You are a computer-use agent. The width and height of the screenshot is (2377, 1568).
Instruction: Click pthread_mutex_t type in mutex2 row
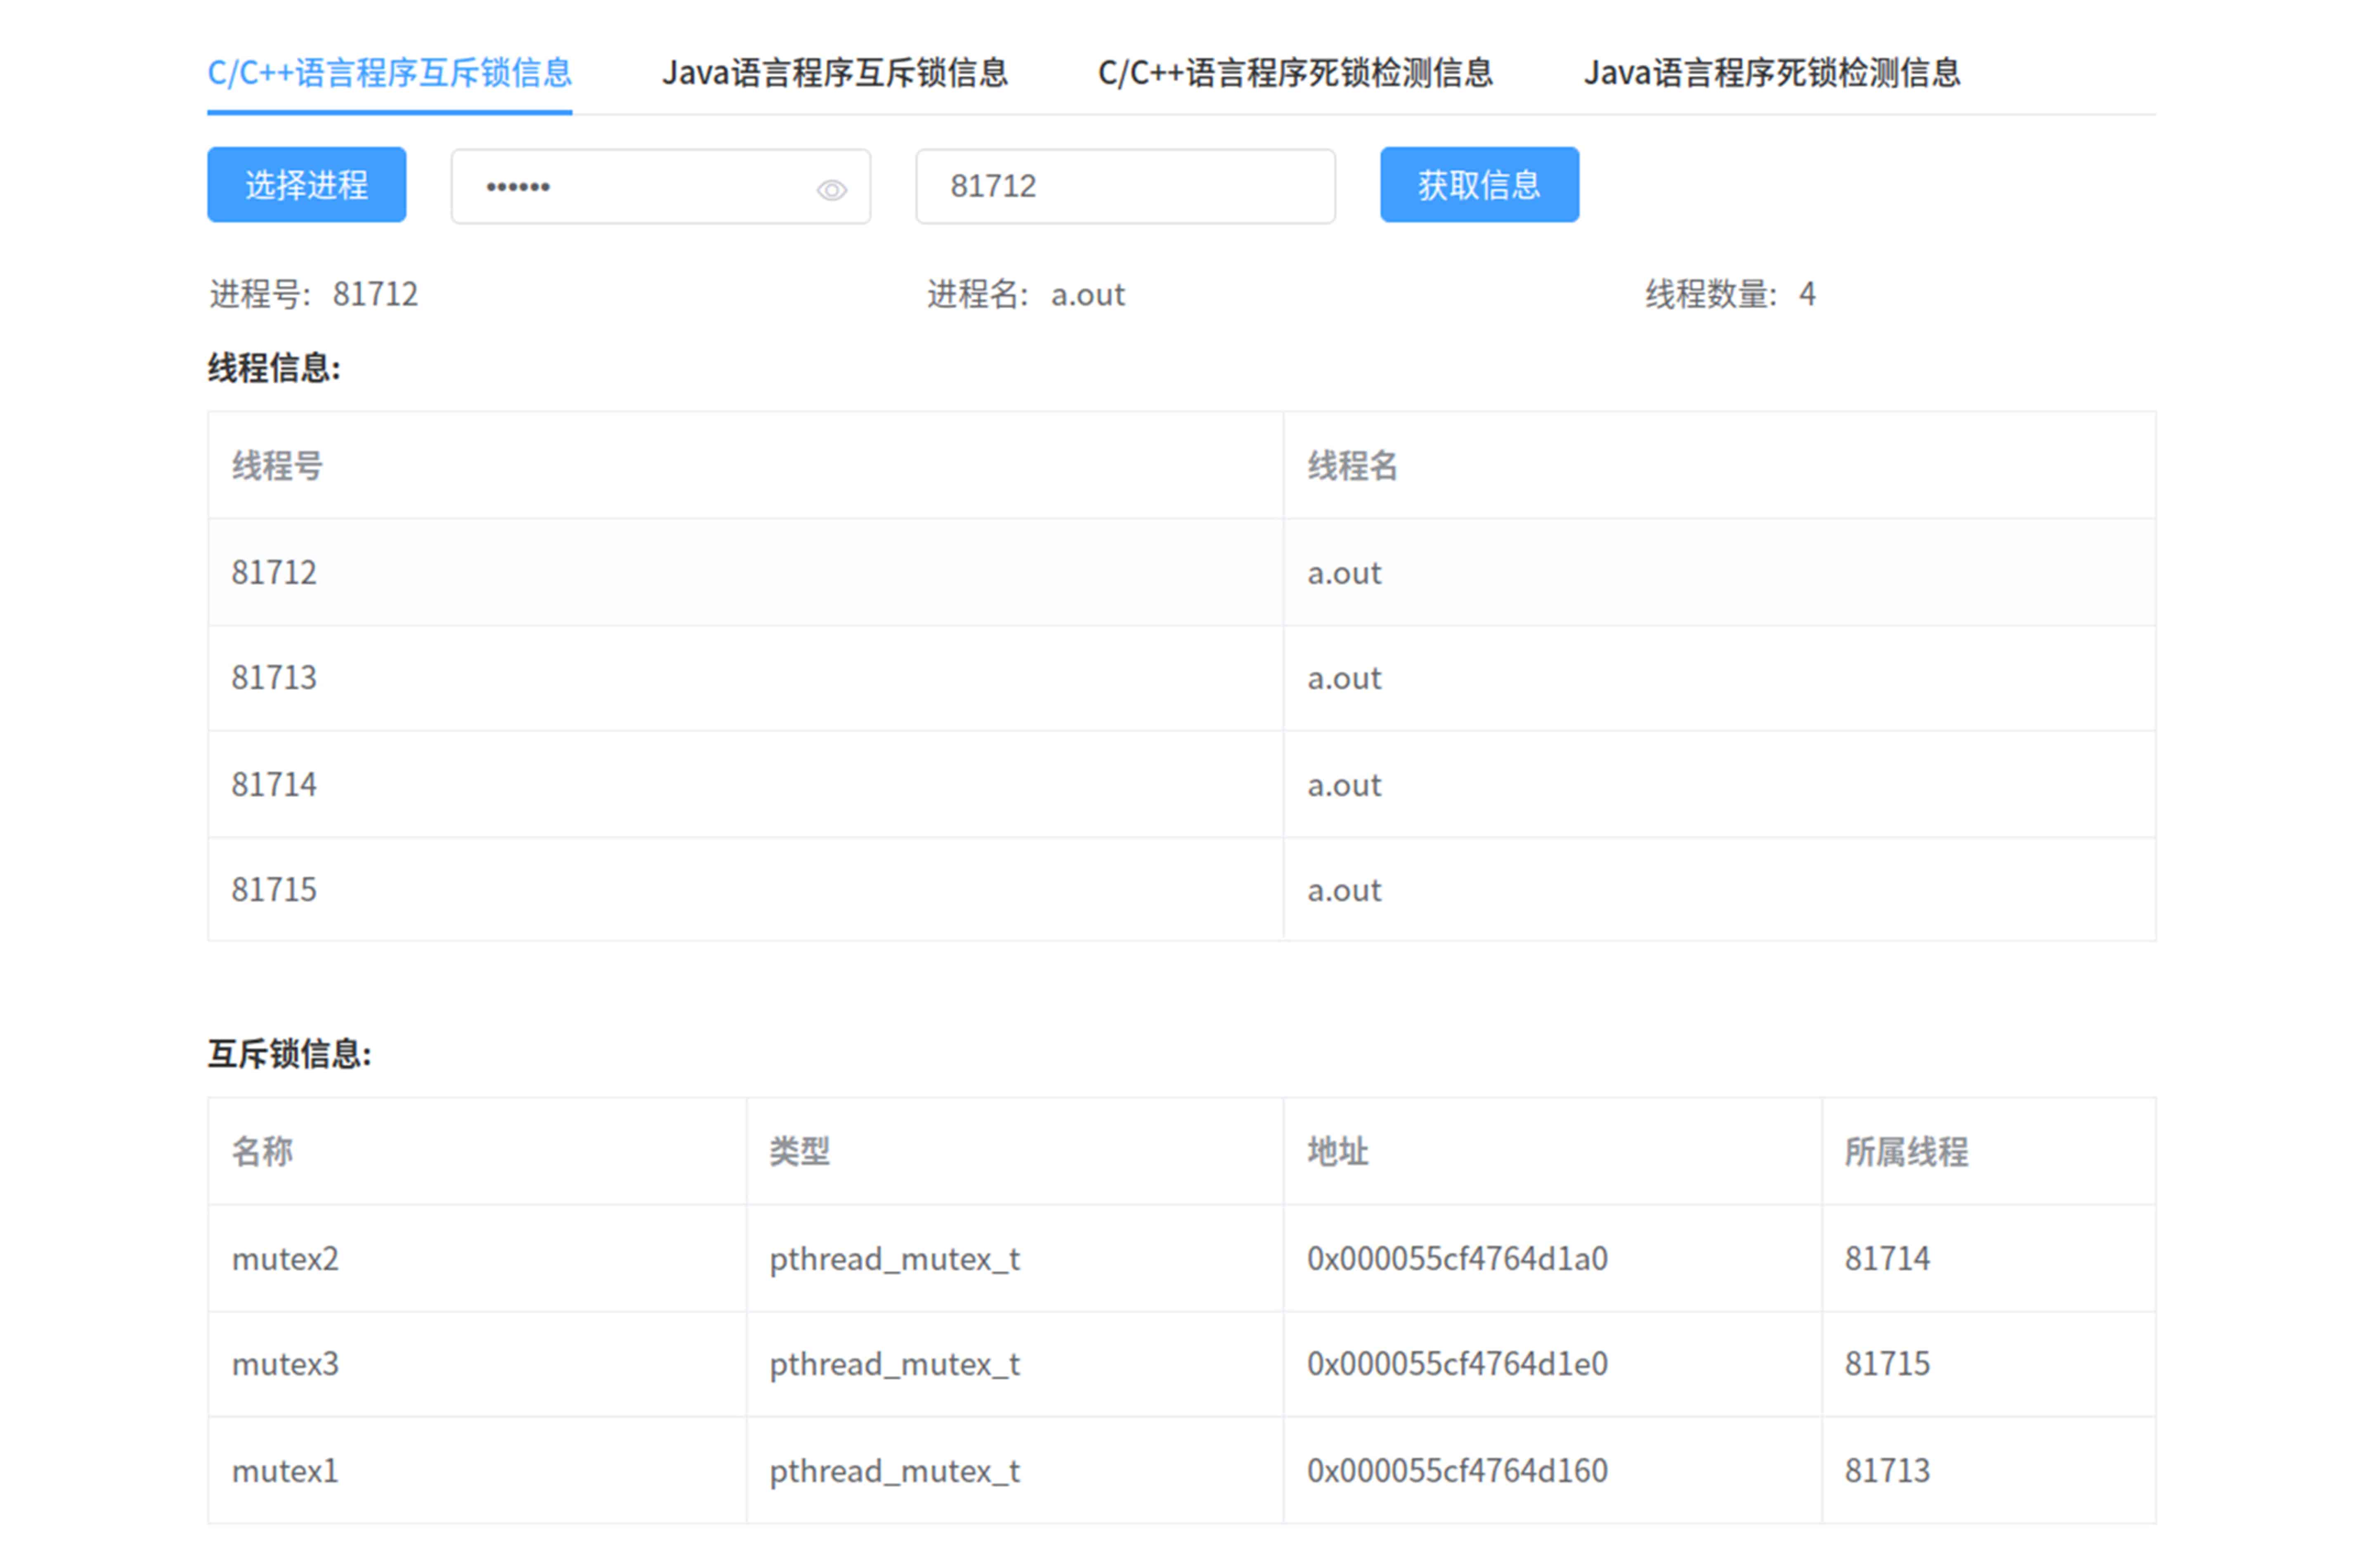tap(895, 1259)
